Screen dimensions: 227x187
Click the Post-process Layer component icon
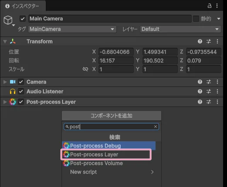coord(13,102)
